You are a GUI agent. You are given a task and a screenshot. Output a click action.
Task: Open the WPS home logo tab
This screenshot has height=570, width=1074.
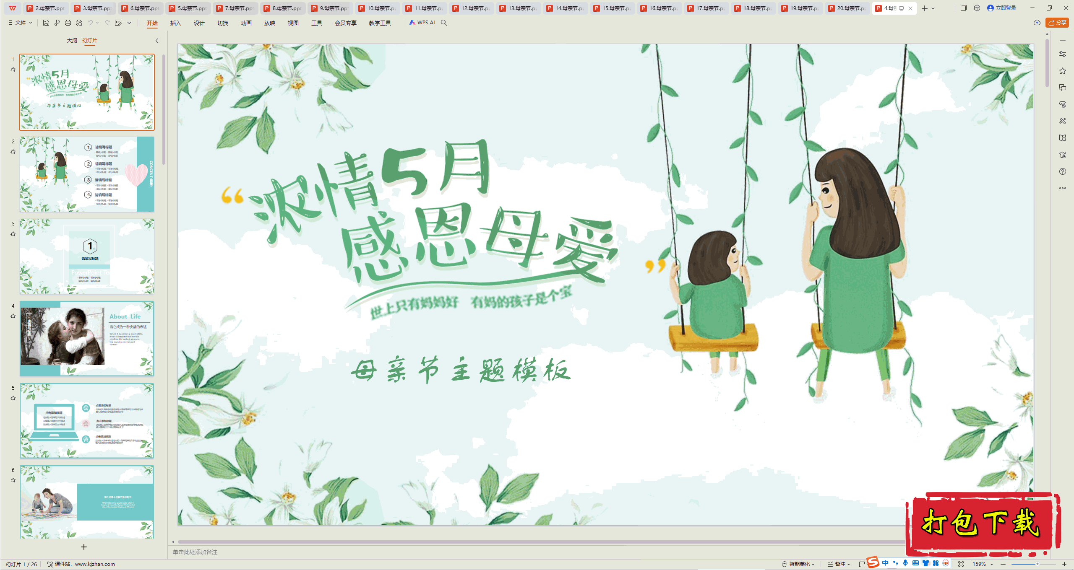click(13, 8)
